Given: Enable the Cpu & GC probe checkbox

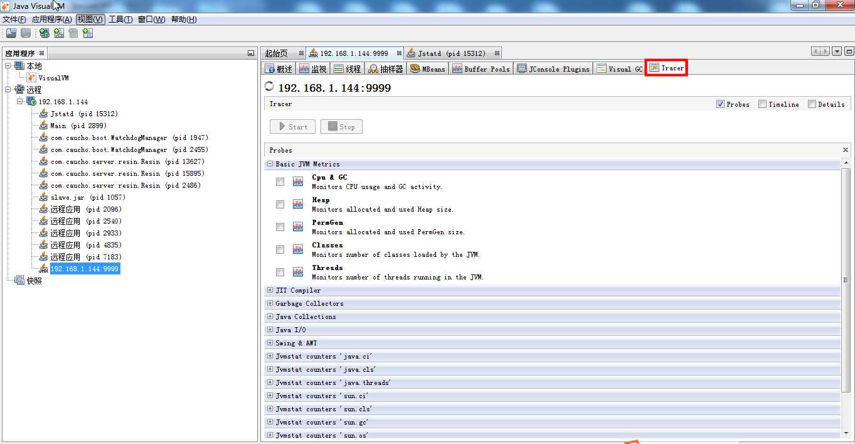Looking at the screenshot, I should point(280,181).
